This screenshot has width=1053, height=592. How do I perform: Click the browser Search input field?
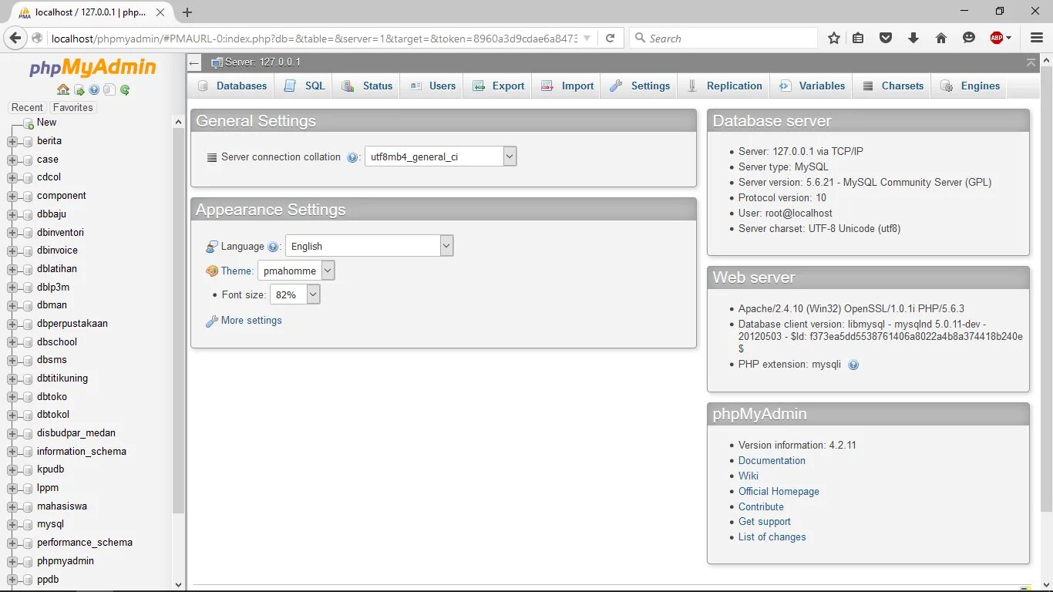coord(723,38)
